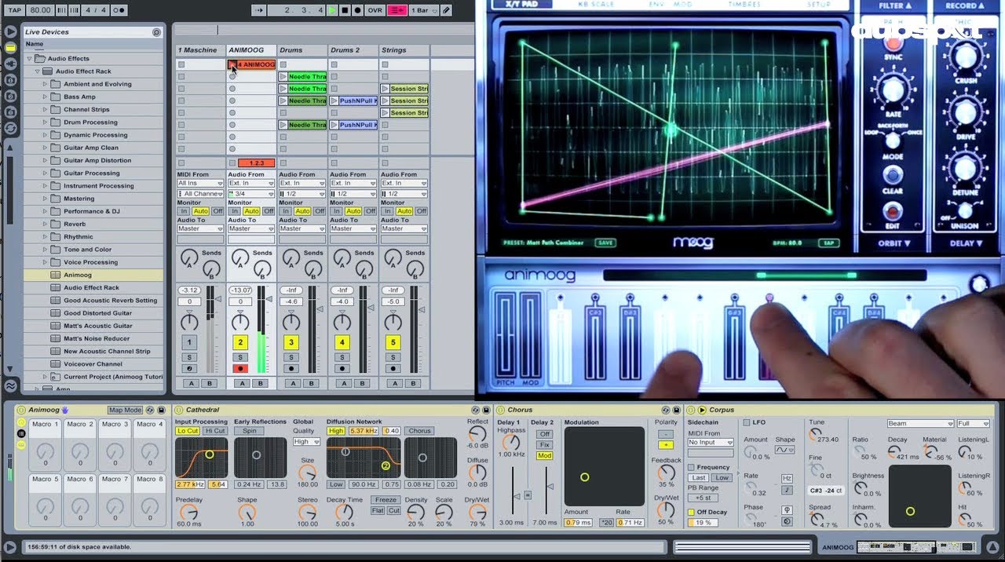Toggle the pink Back to Arrangement button
This screenshot has height=562, width=1005.
pos(397,10)
